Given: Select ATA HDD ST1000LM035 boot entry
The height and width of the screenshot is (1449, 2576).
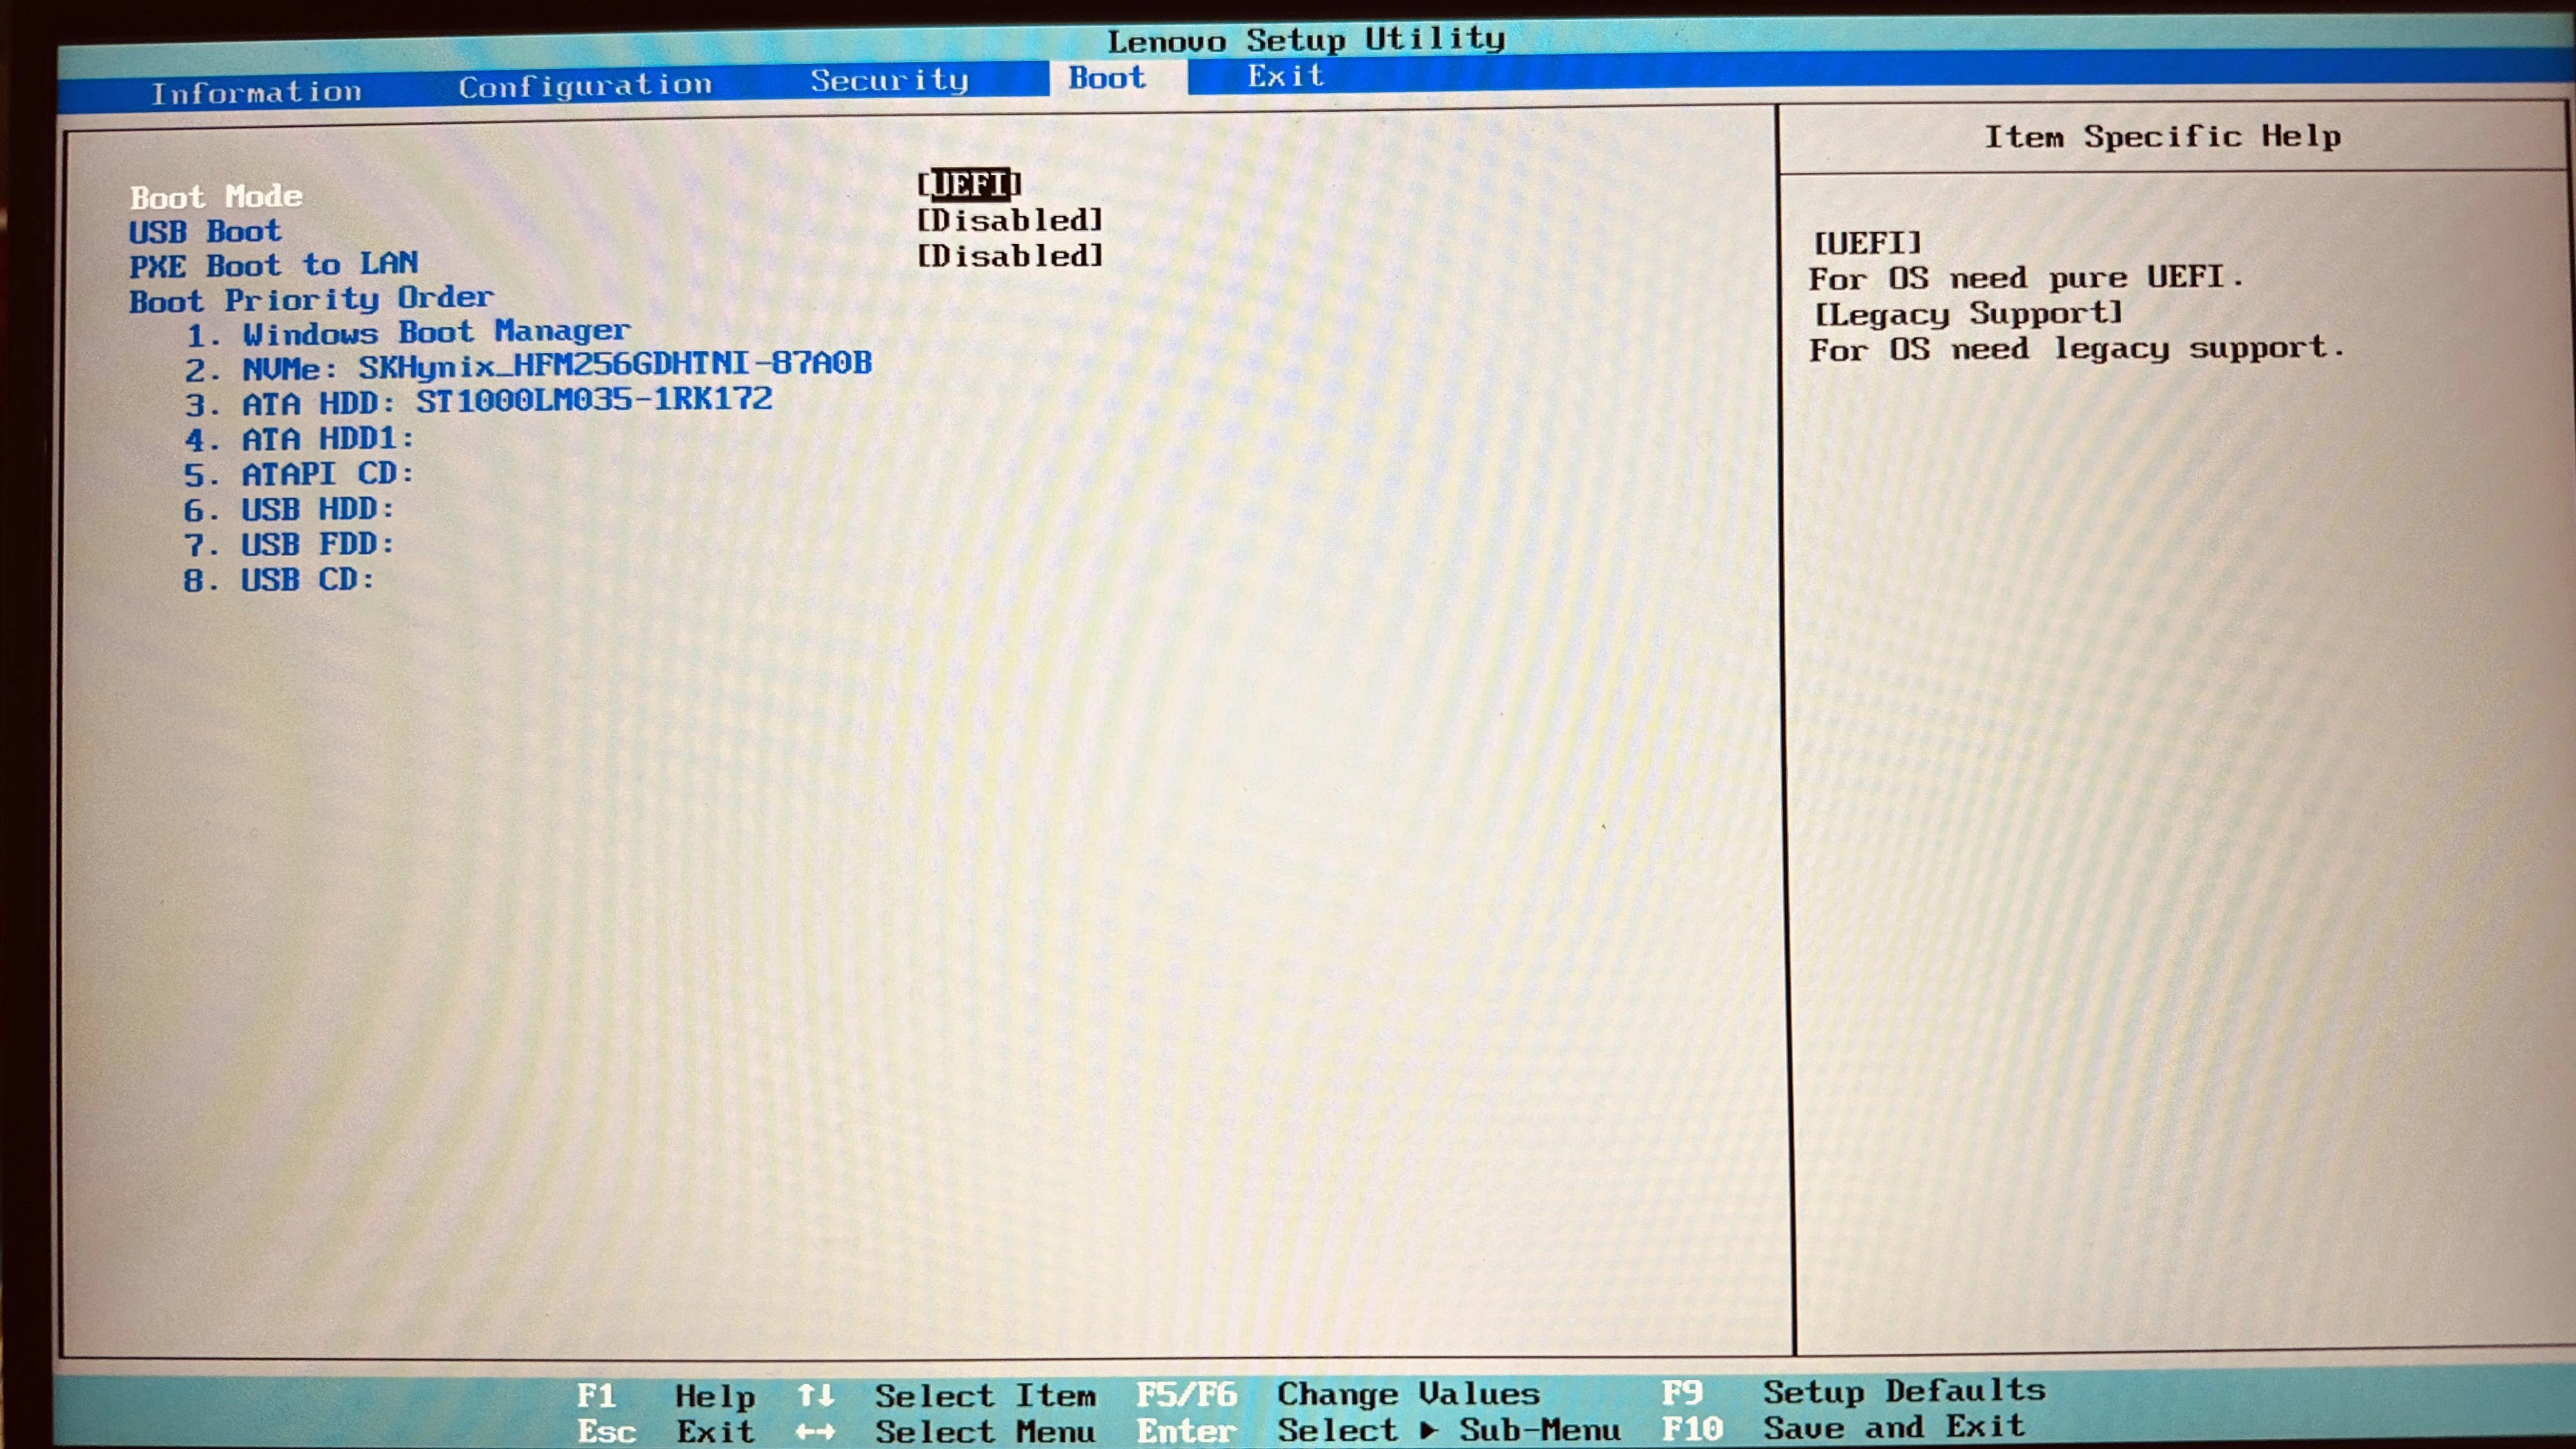Looking at the screenshot, I should click(x=478, y=402).
